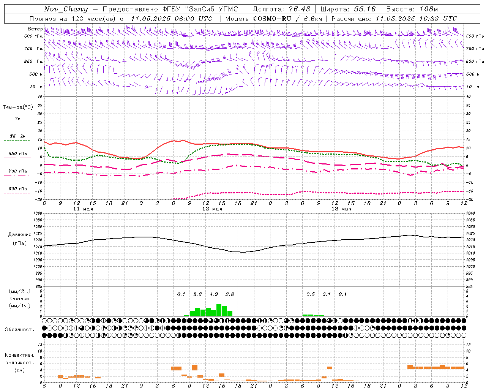Click the "12 мая" date label

tap(212, 209)
